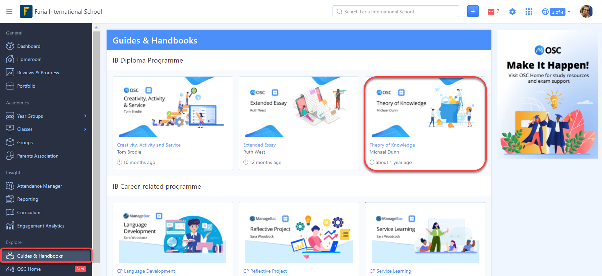Click the Ruth West author name
This screenshot has height=276, width=602.
[254, 152]
